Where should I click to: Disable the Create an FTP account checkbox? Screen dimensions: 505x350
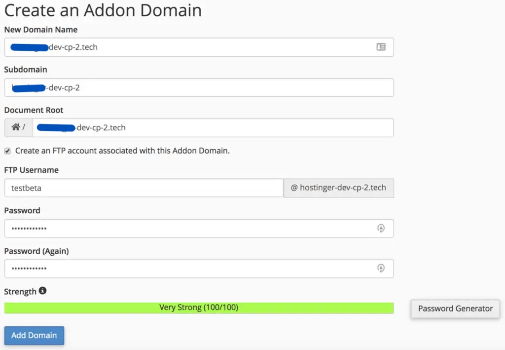pyautogui.click(x=7, y=151)
